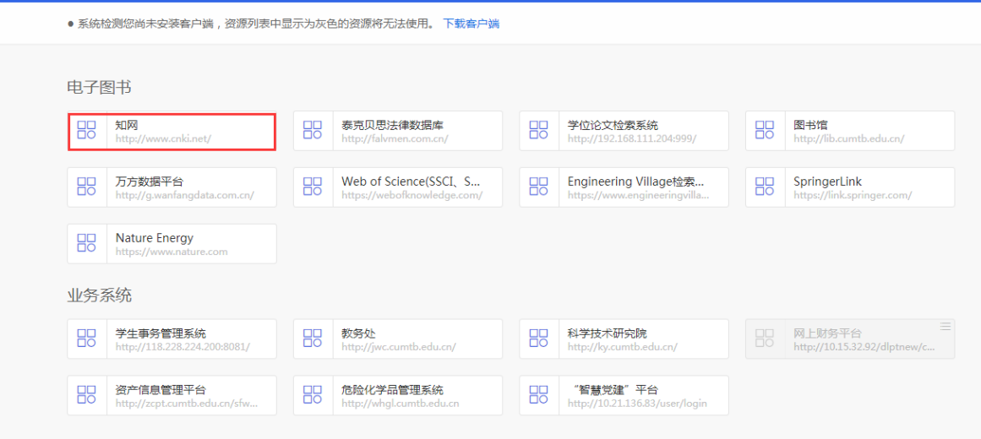Open the menu icon on 网上财务平台 tile
The height and width of the screenshot is (439, 981).
pos(946,326)
